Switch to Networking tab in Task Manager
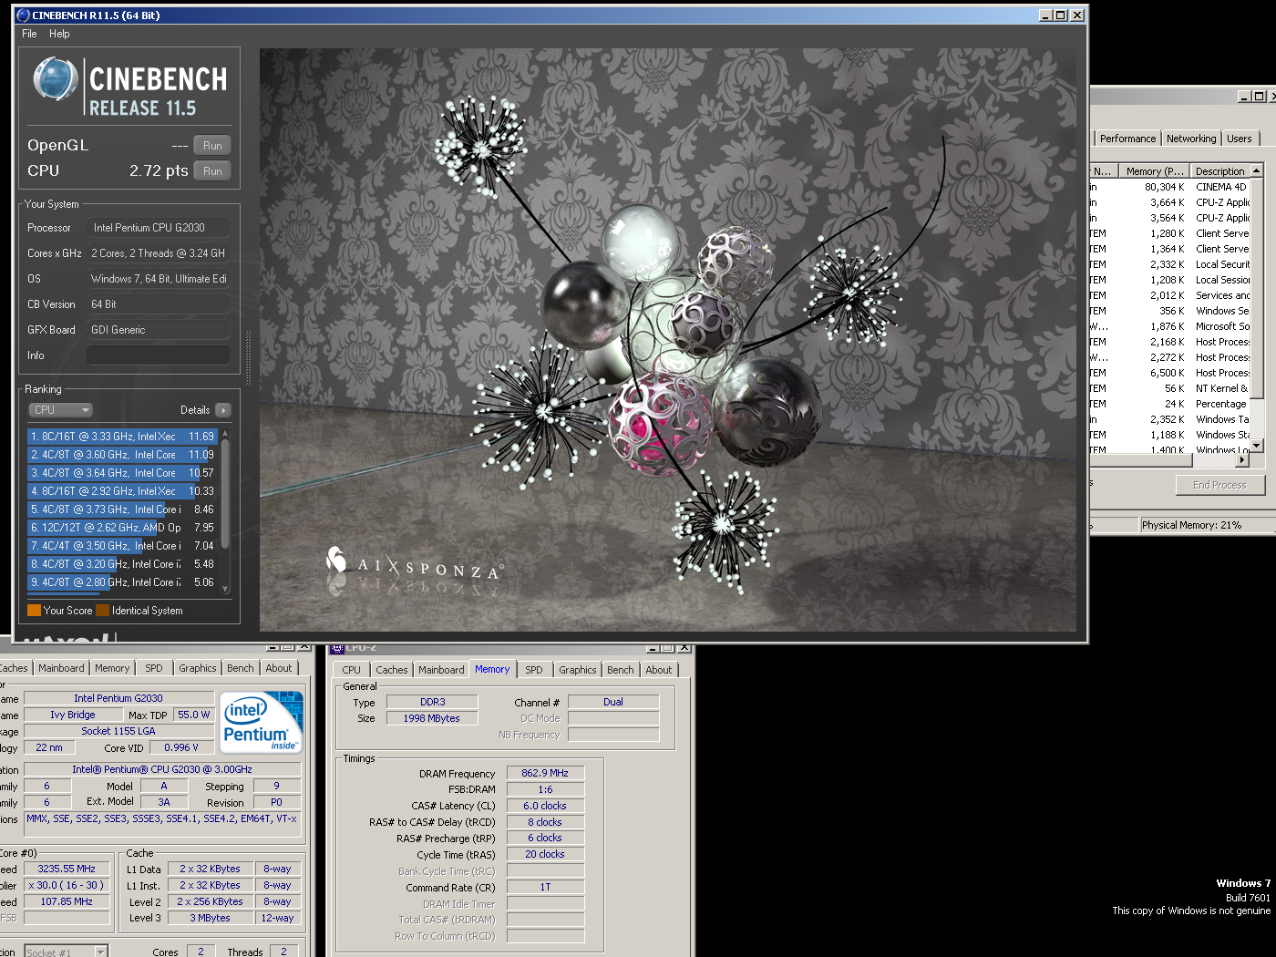1276x957 pixels. (x=1191, y=139)
